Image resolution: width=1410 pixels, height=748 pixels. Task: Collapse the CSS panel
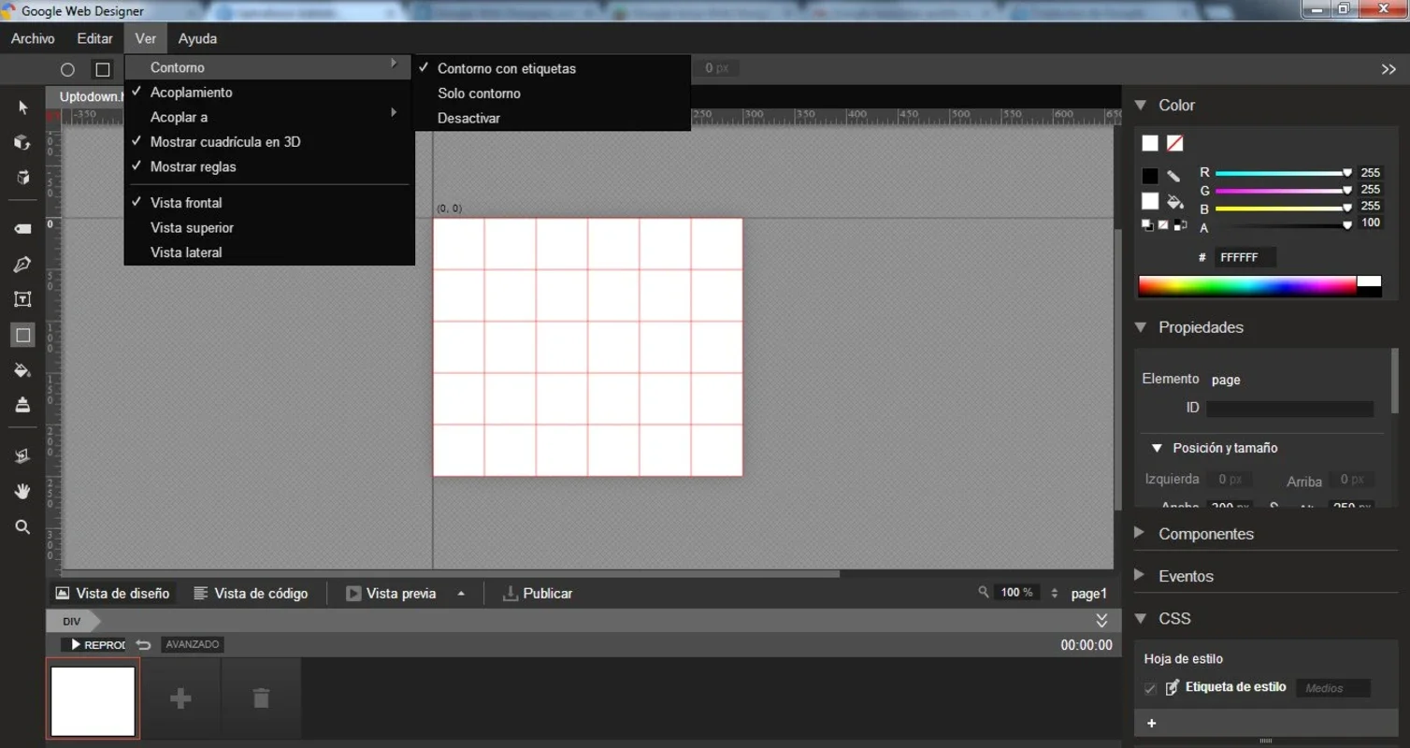pyautogui.click(x=1140, y=618)
